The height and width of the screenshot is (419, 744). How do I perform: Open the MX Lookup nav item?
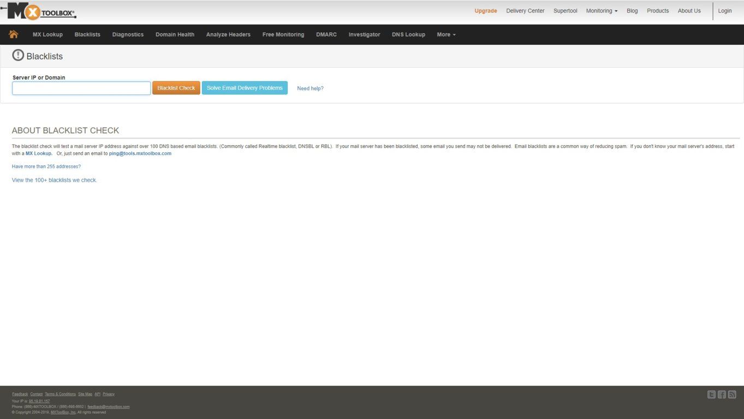[x=47, y=34]
